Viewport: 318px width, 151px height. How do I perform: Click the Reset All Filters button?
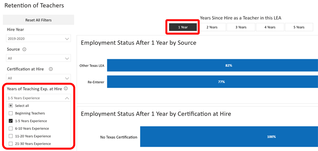tap(38, 20)
